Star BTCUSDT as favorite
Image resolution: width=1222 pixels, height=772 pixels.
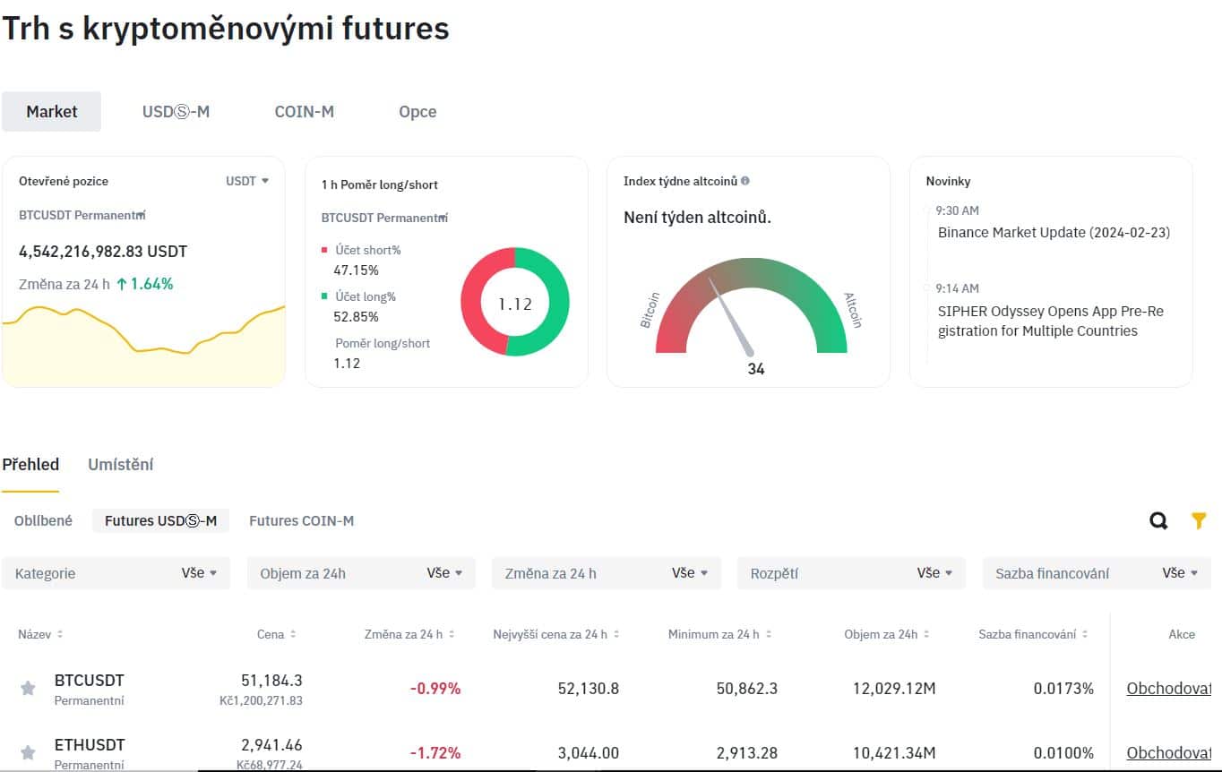click(x=28, y=688)
